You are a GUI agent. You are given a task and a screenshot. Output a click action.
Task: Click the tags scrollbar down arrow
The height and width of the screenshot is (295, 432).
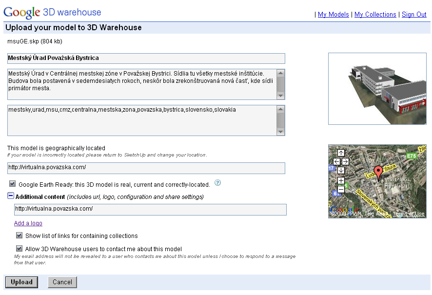click(x=280, y=132)
